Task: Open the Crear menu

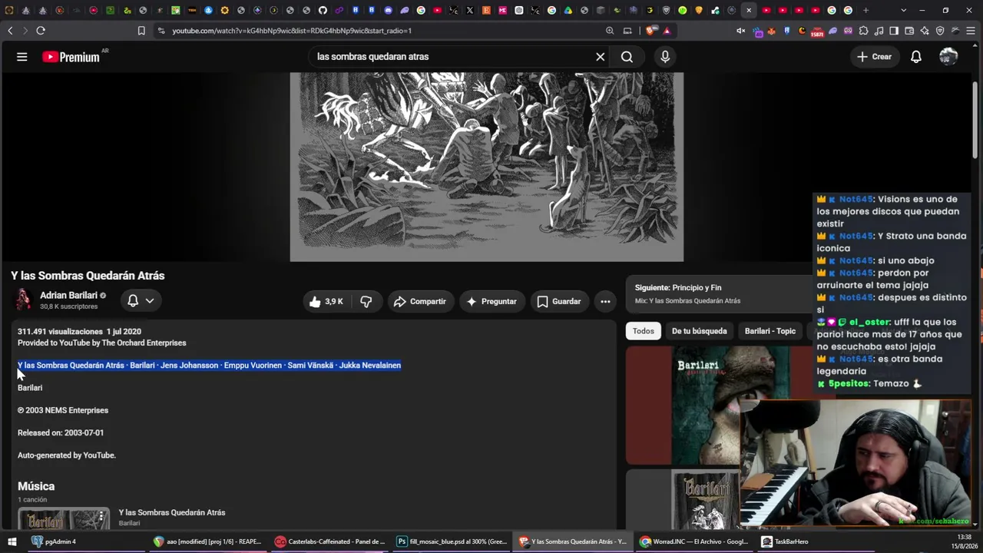Action: point(874,57)
